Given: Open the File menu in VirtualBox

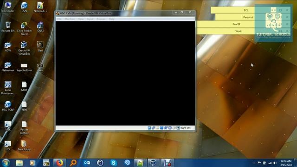Looking at the screenshot, I should 59,19.
